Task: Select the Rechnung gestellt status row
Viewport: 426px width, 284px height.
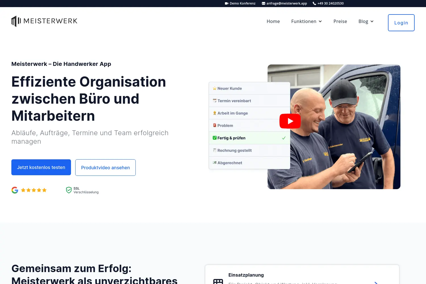Action: pos(249,151)
